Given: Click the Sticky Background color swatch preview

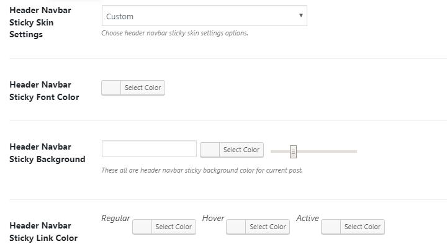Looking at the screenshot, I should coord(210,150).
